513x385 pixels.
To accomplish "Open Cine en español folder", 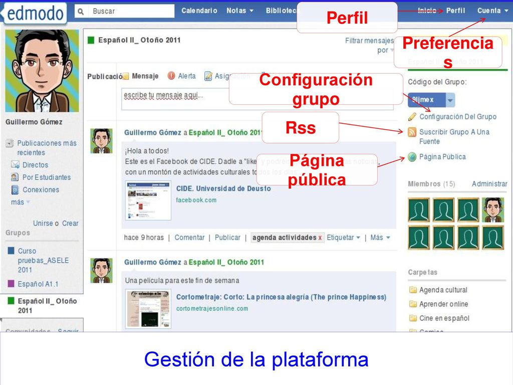I will coord(444,318).
